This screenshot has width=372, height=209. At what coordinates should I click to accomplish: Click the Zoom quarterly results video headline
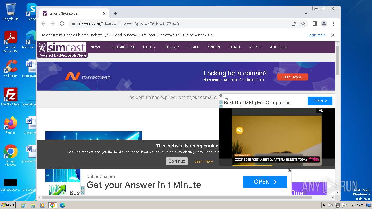coord(271,159)
